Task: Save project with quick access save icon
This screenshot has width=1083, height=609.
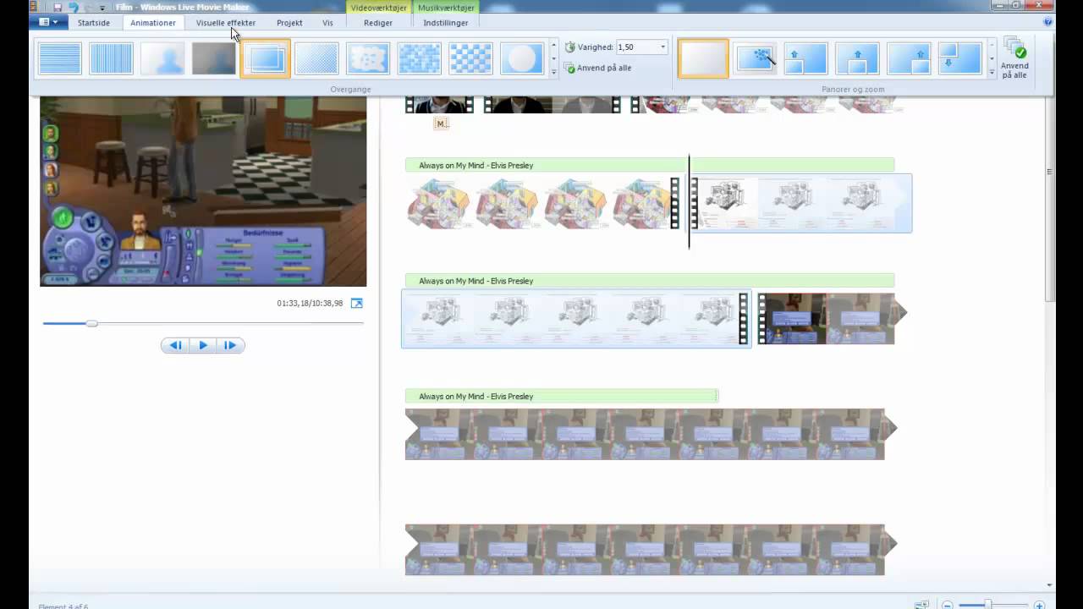Action: click(x=58, y=7)
